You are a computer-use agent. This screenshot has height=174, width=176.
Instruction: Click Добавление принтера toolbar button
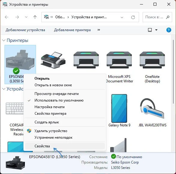pos(72,30)
